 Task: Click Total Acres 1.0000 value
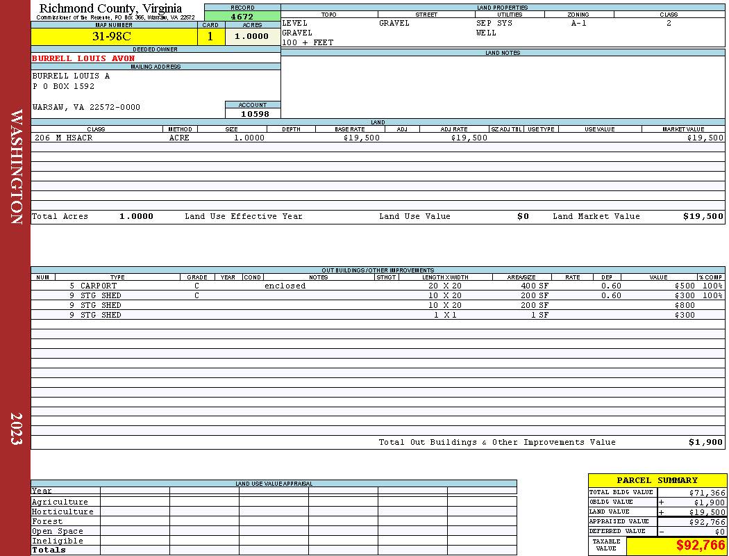[x=136, y=216]
